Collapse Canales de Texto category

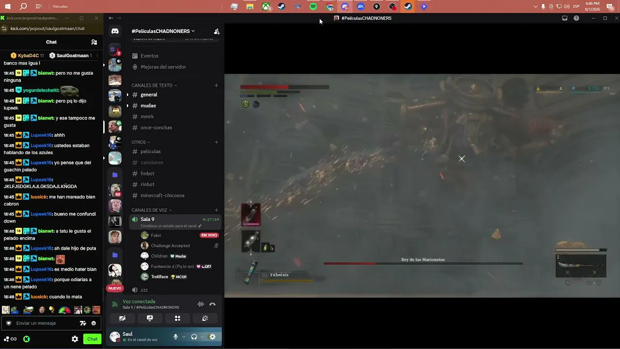154,85
